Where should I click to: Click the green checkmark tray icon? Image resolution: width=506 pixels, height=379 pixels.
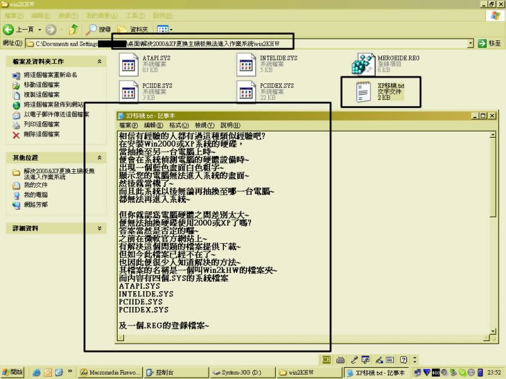pyautogui.click(x=462, y=373)
